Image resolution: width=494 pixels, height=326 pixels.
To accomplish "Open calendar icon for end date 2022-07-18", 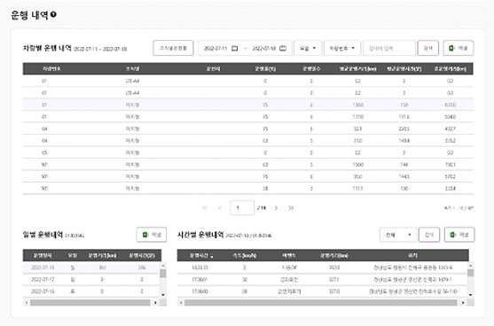I will click(283, 48).
